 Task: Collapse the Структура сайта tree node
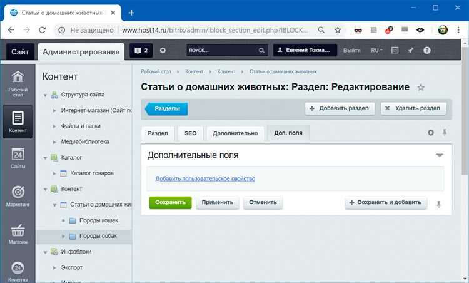45,95
